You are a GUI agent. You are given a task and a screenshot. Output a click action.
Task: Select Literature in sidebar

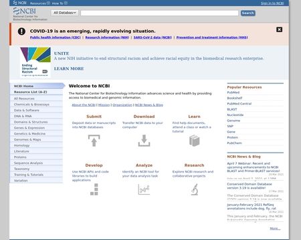tap(36, 151)
